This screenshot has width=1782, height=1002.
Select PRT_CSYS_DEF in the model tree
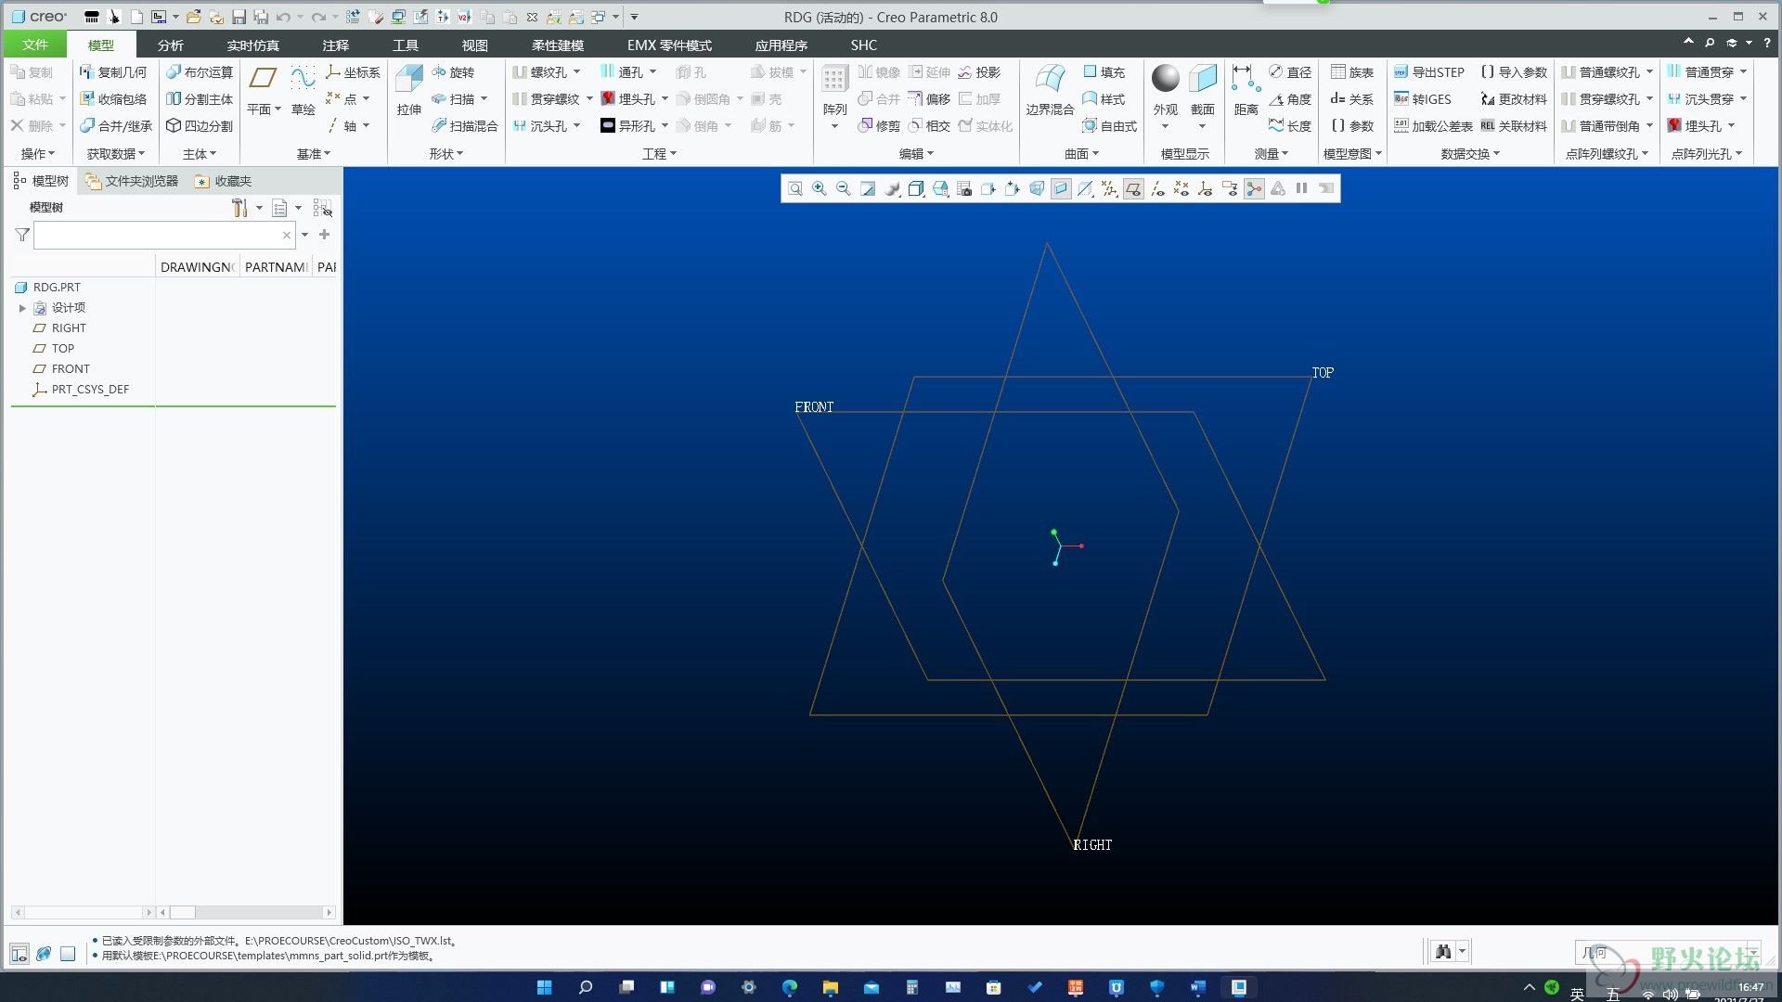90,390
